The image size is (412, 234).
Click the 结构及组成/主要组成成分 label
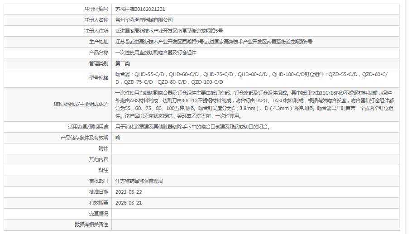click(x=81, y=104)
